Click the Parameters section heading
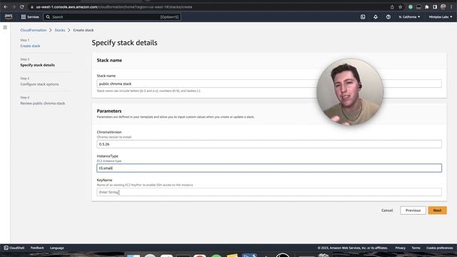The height and width of the screenshot is (257, 457). (x=109, y=111)
